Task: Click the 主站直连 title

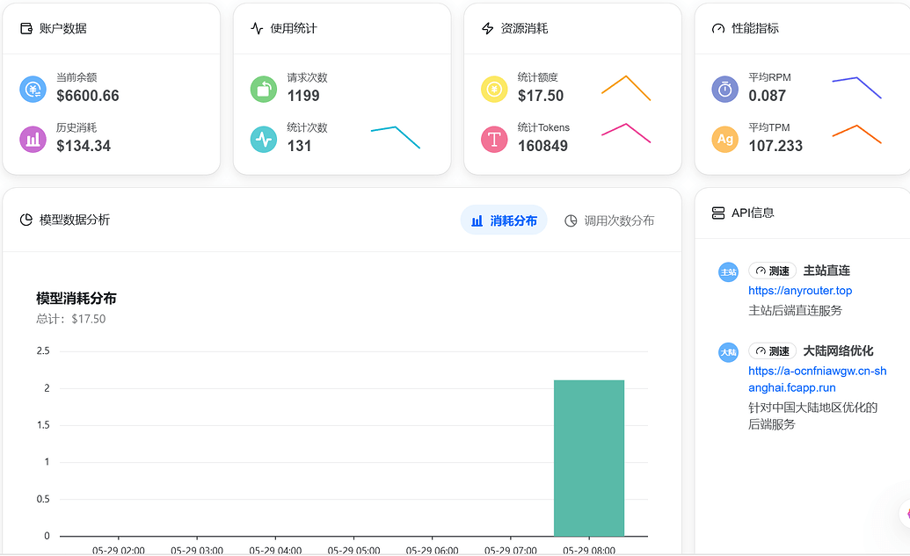Action: pos(826,271)
